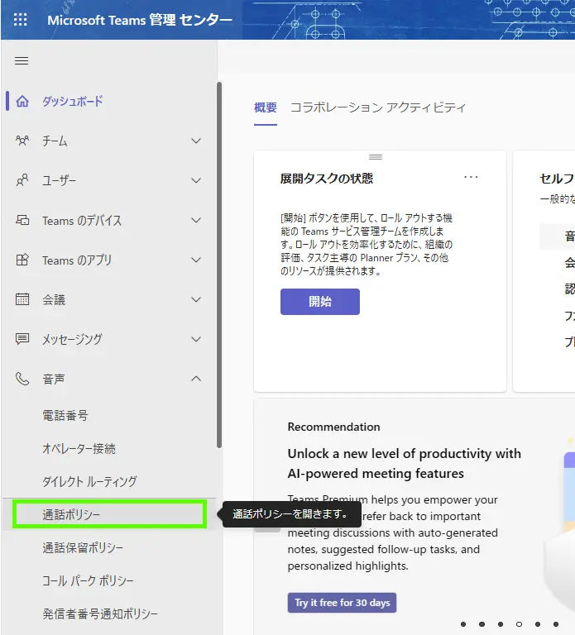
Task: Open the 展開タスクの状態 card's three-dot menu
Action: tap(471, 177)
